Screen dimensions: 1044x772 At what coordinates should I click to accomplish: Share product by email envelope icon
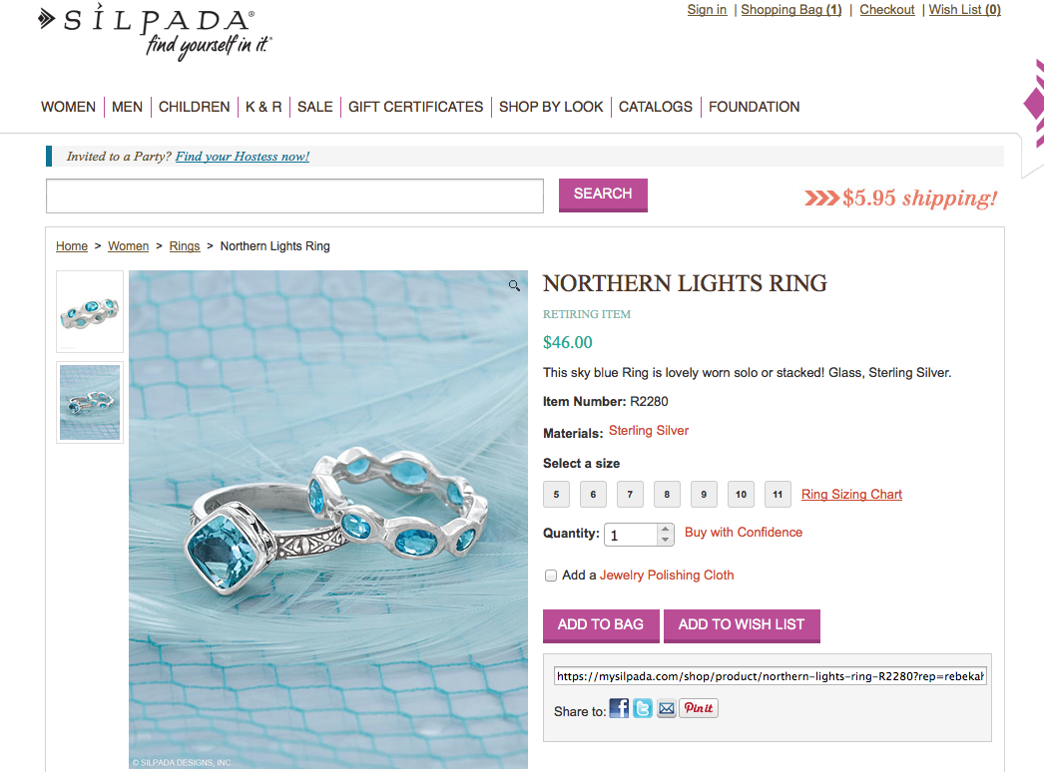point(667,708)
